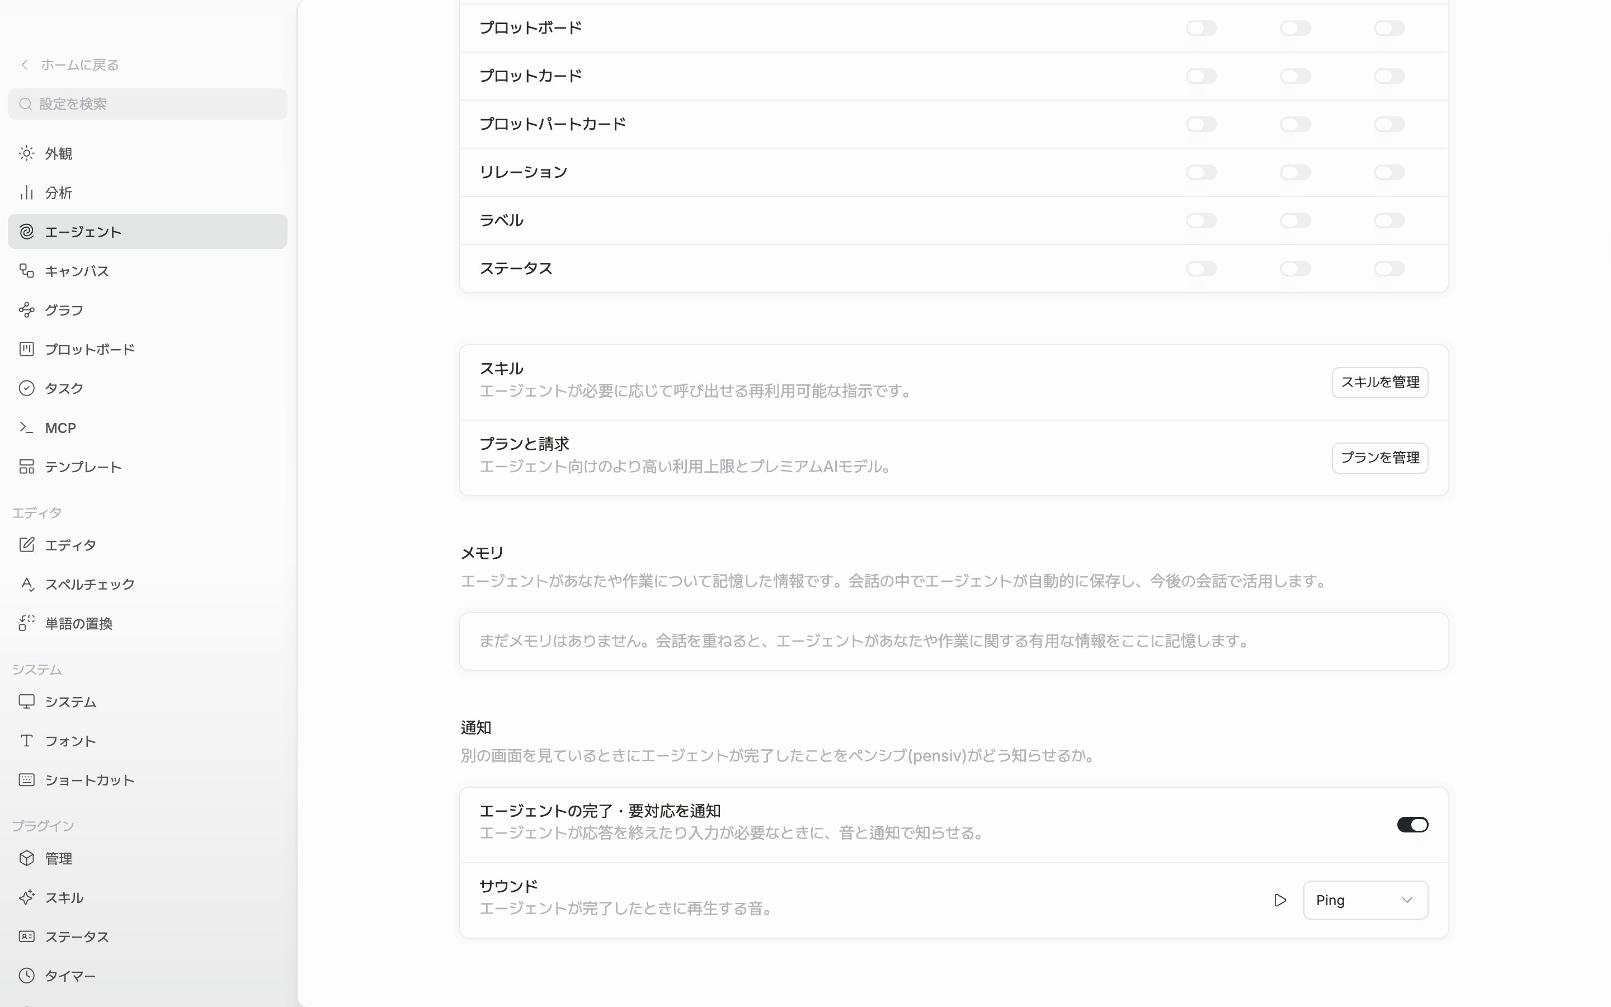Toggle the first switch in プロットボード row
The width and height of the screenshot is (1611, 1007).
[x=1202, y=28]
